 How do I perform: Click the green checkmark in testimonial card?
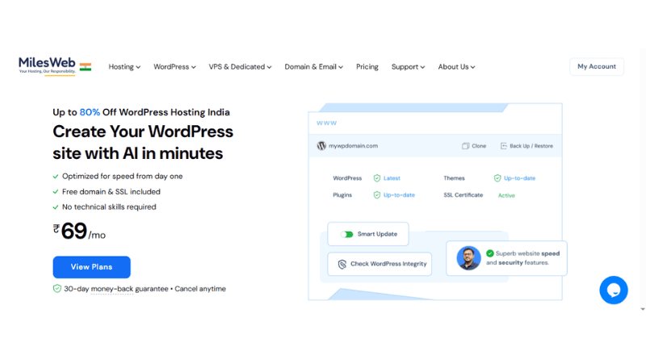(490, 253)
